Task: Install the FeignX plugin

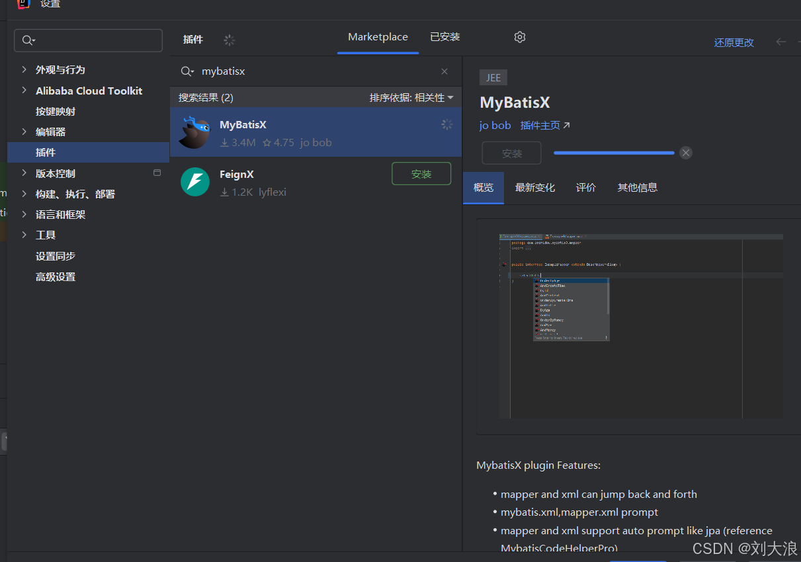Action: pos(421,174)
